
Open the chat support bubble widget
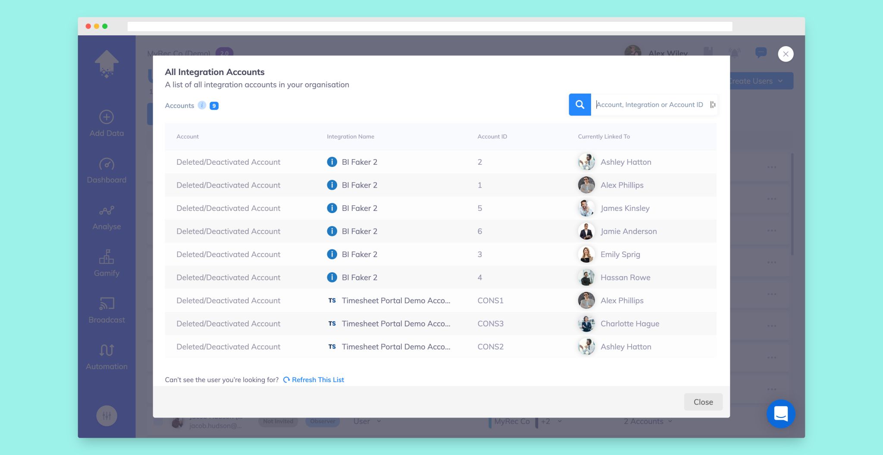pyautogui.click(x=780, y=414)
